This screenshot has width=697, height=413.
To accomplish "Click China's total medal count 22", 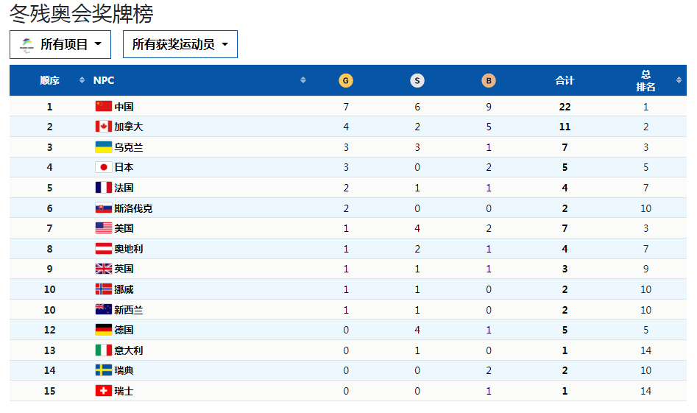I will pyautogui.click(x=565, y=107).
